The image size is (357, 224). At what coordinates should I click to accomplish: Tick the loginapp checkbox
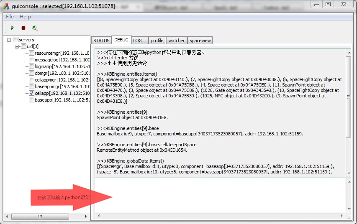pyautogui.click(x=31, y=66)
